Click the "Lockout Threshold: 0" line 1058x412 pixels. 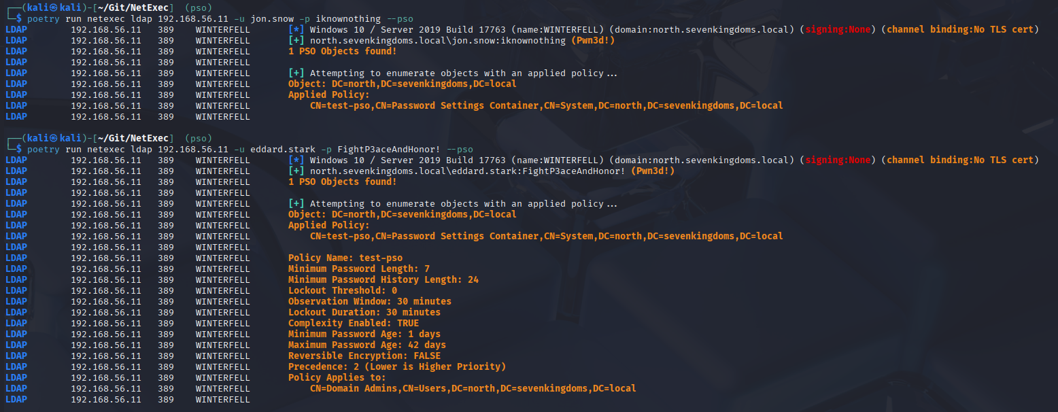coord(342,290)
